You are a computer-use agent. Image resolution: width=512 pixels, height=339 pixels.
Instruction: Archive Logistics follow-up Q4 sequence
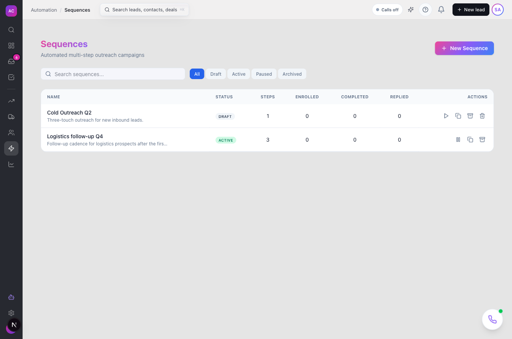pos(482,140)
